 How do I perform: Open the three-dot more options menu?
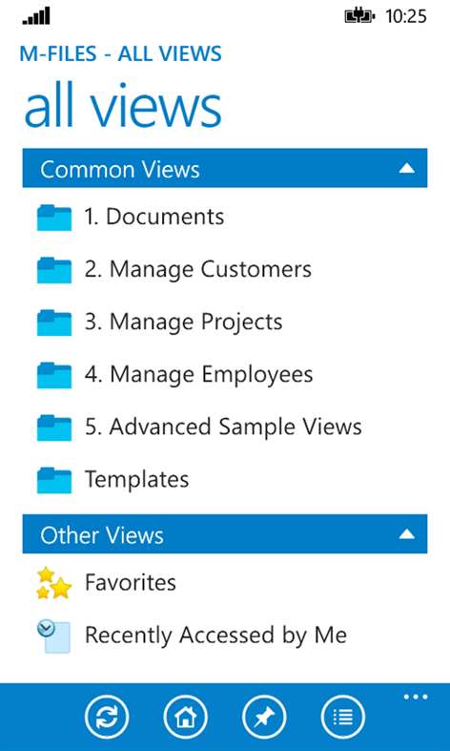pyautogui.click(x=416, y=697)
